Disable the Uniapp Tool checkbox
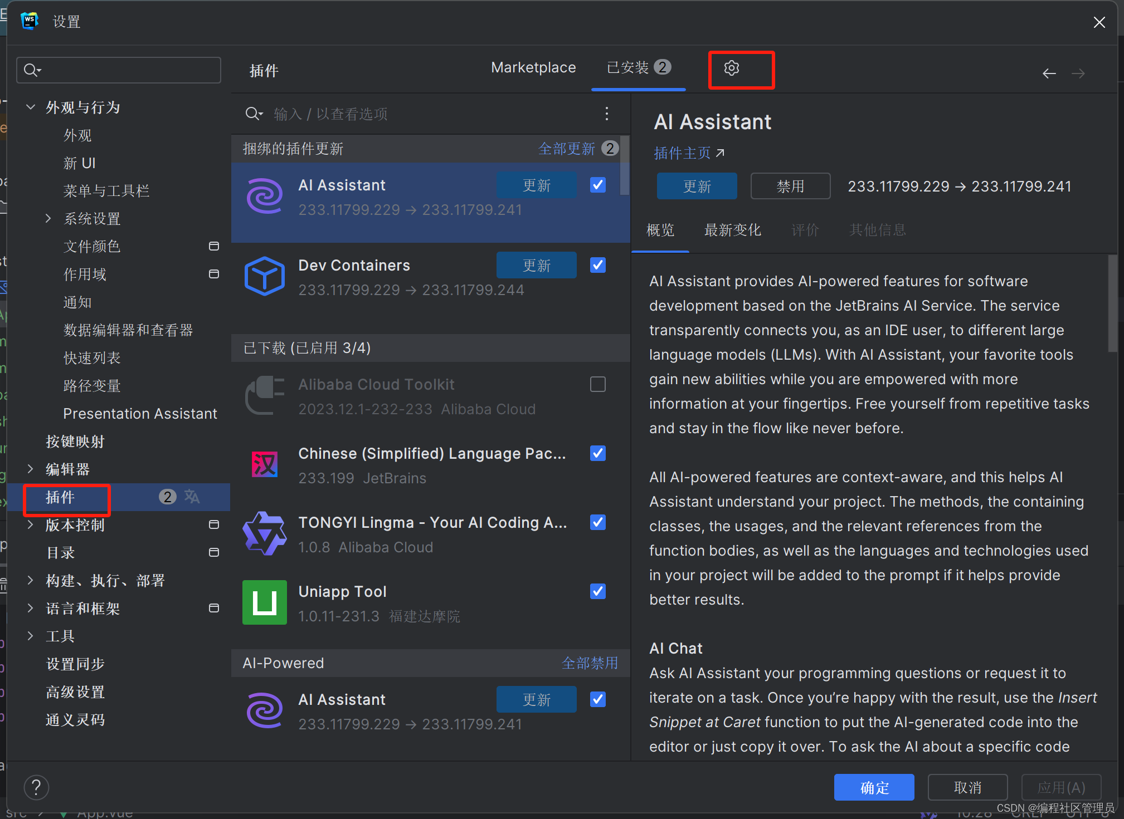1124x819 pixels. pyautogui.click(x=597, y=591)
